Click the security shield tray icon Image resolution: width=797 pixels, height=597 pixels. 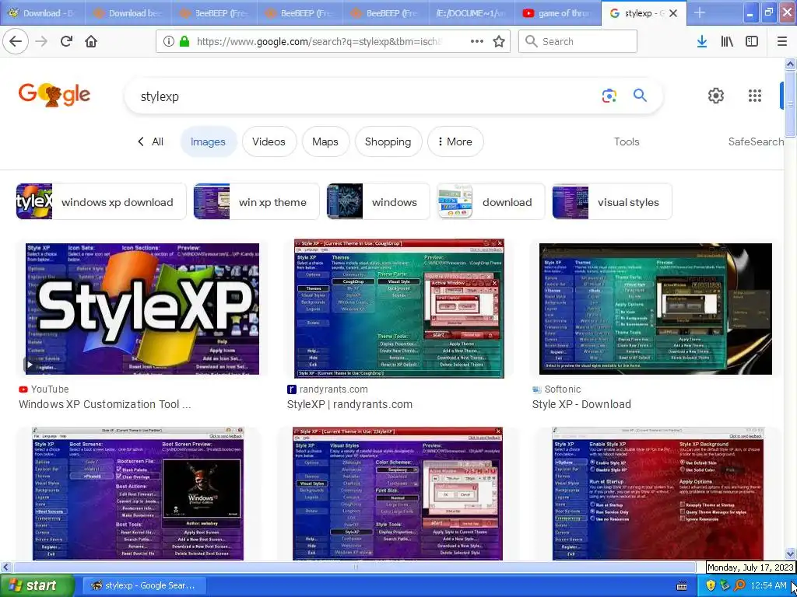(711, 585)
